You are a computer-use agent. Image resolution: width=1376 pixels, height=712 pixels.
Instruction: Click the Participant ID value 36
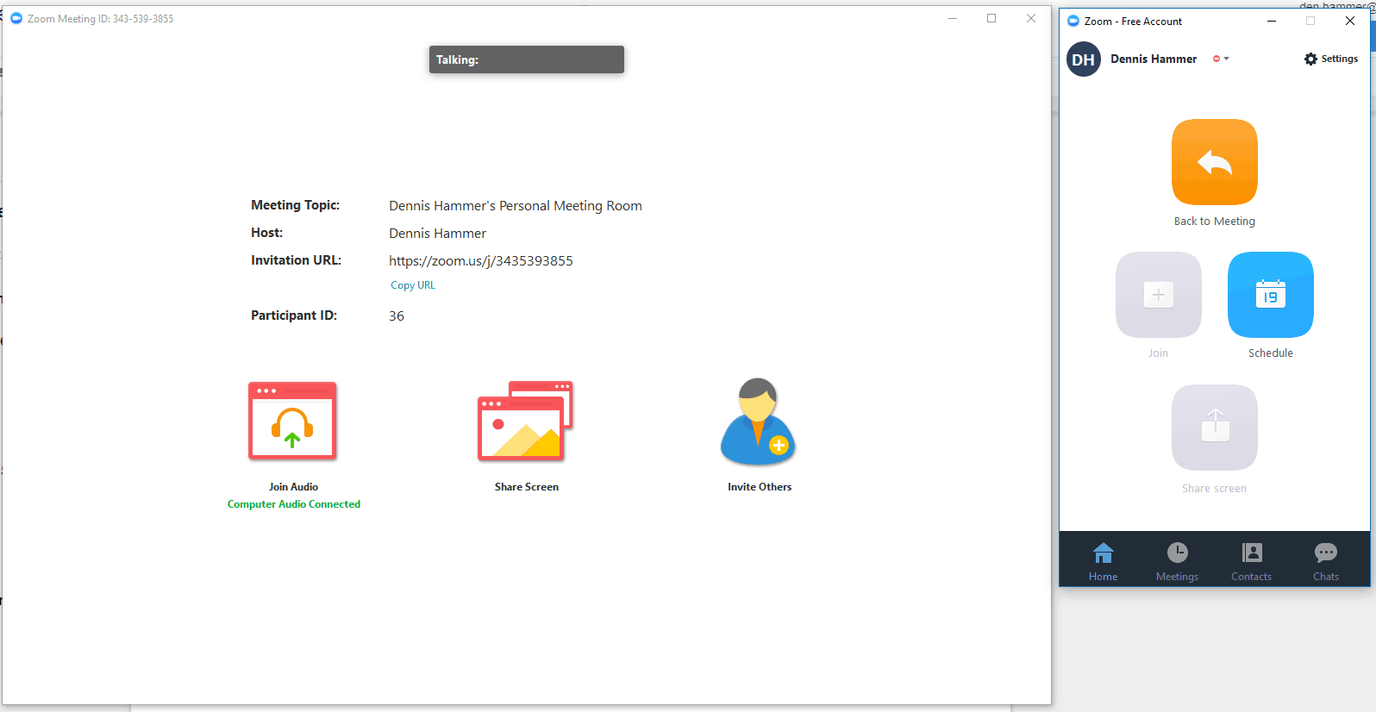click(397, 316)
